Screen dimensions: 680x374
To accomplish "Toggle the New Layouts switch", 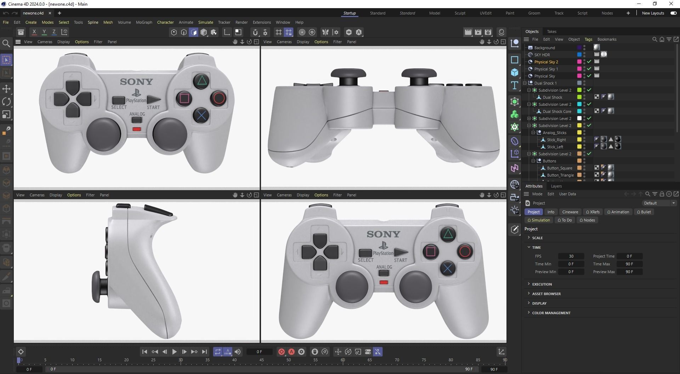I will click(x=674, y=13).
